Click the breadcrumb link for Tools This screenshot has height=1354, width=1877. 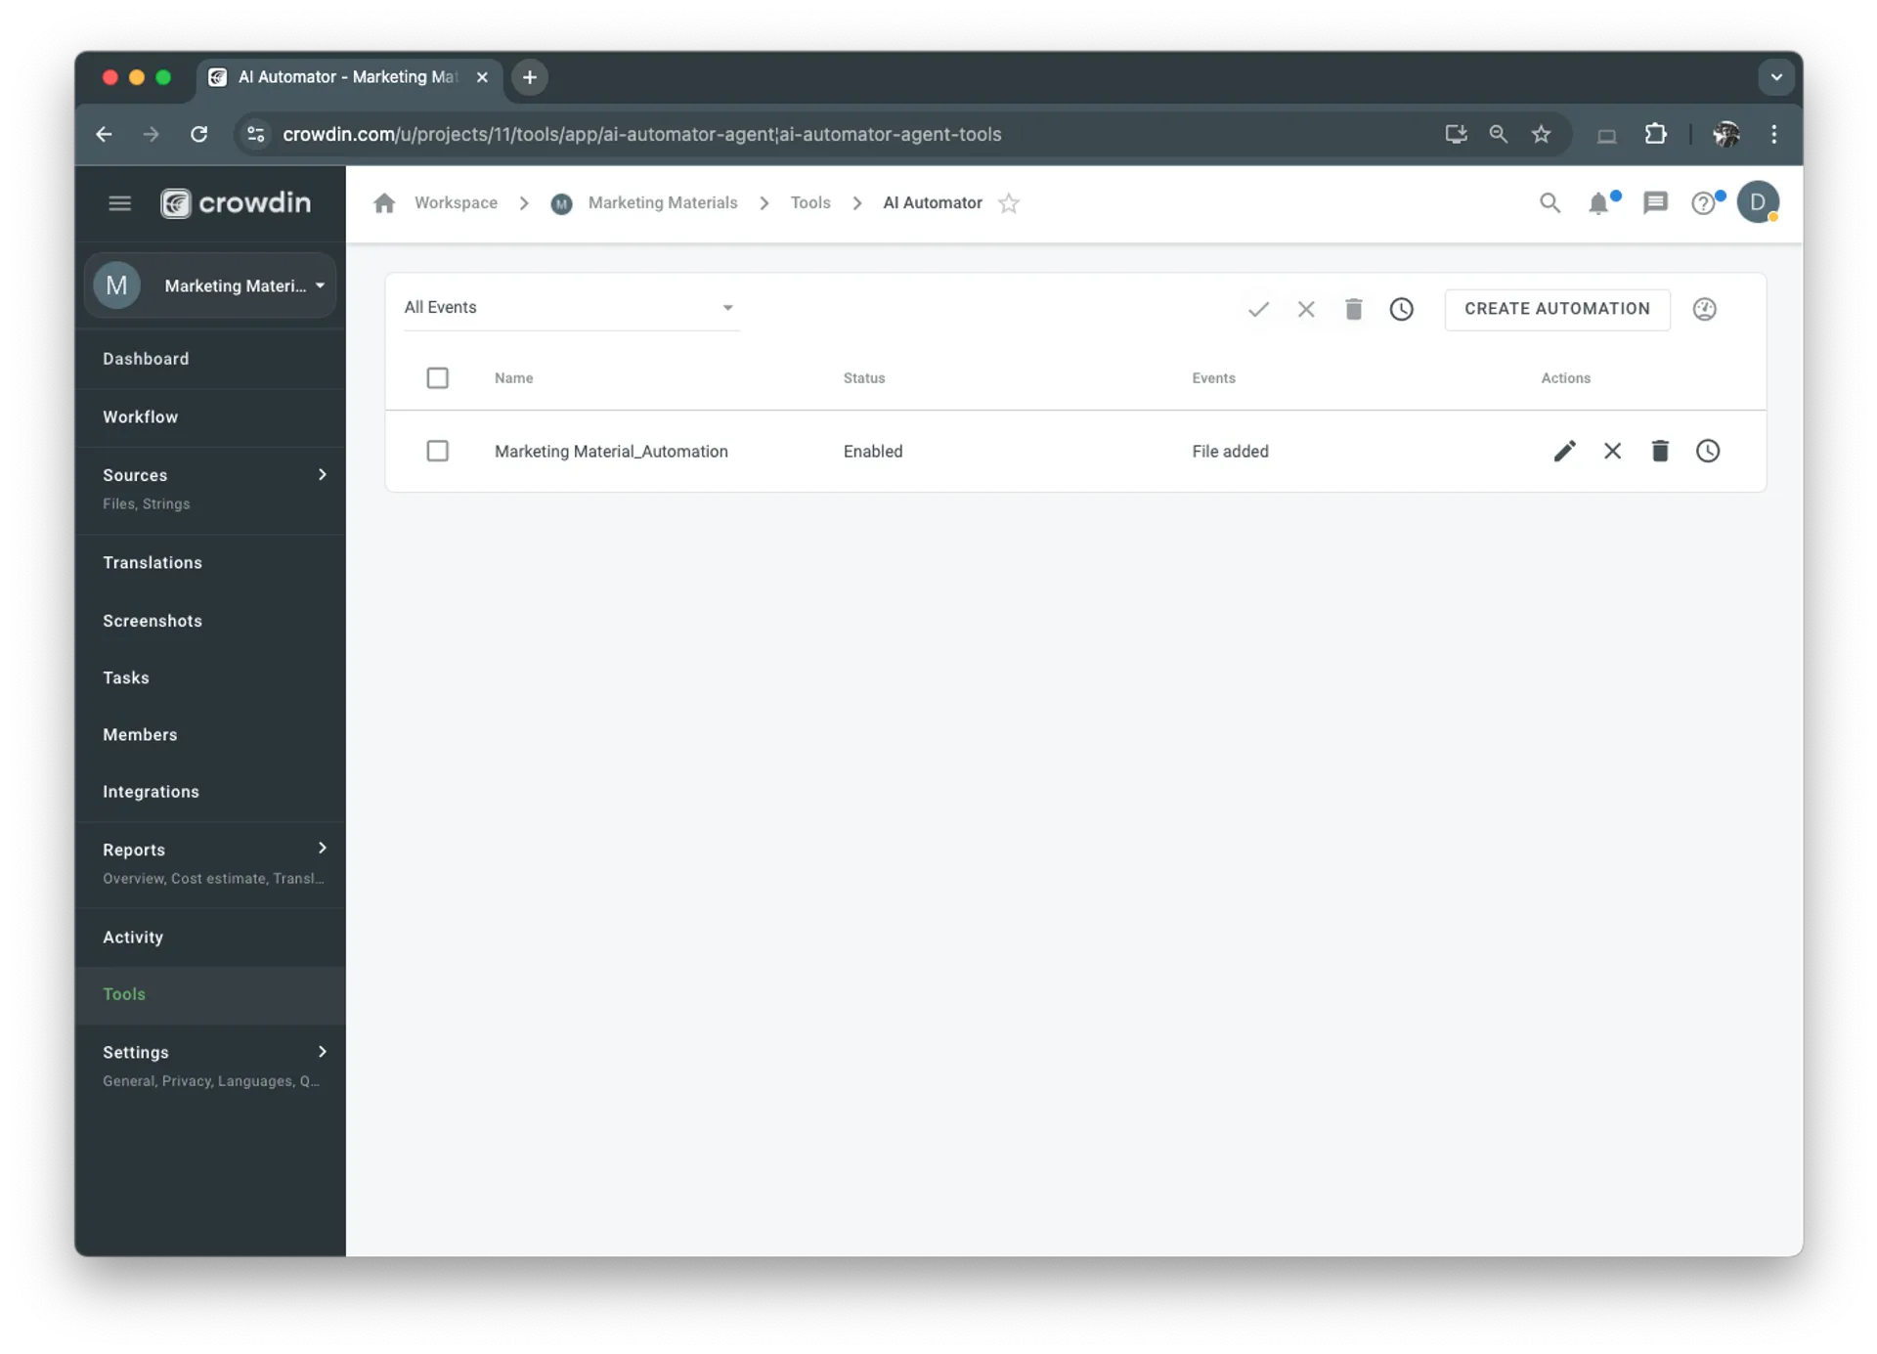click(810, 202)
